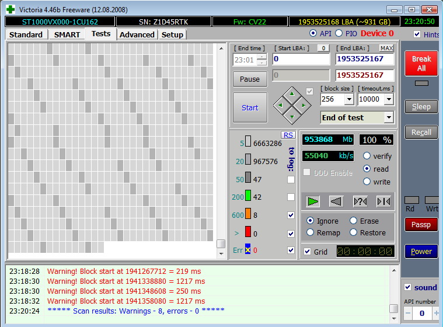Click the gray 20 ms block icon

pyautogui.click(x=248, y=159)
